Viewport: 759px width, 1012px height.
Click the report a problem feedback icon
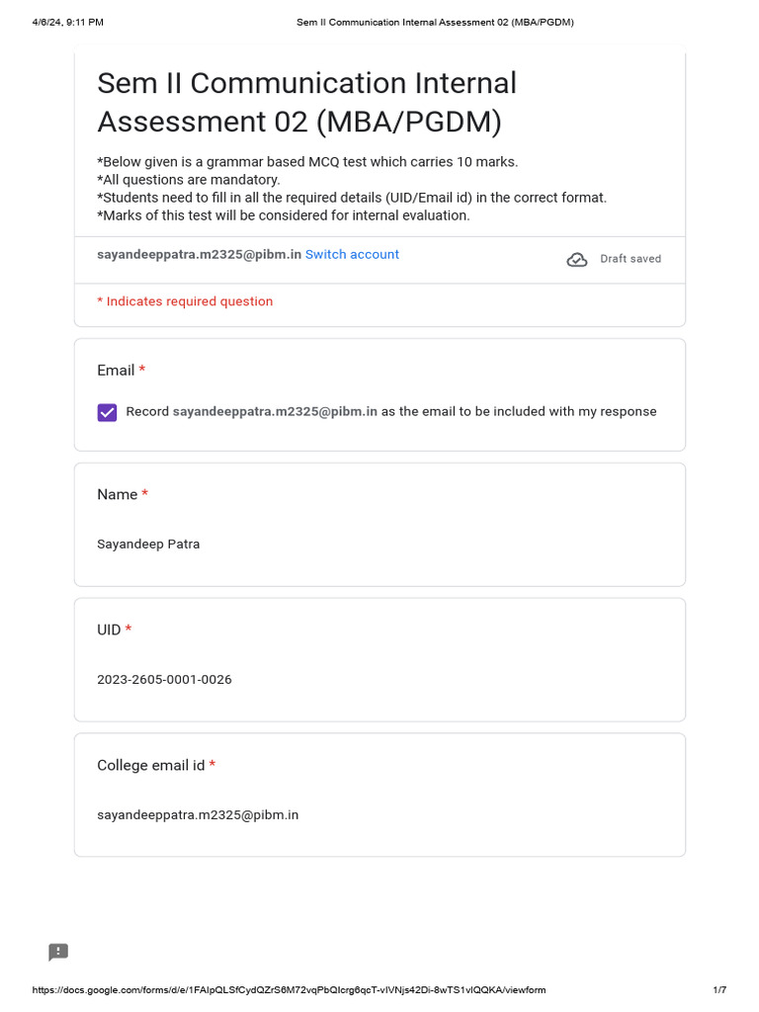coord(58,952)
